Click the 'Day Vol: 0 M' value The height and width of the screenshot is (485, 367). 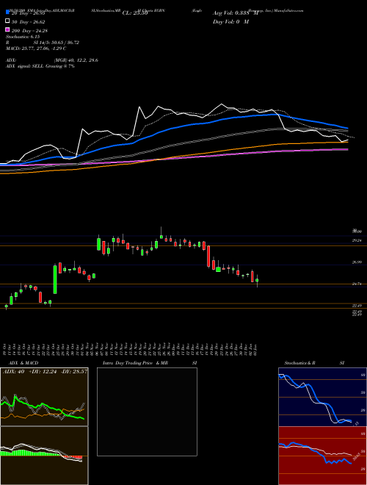[x=230, y=21]
